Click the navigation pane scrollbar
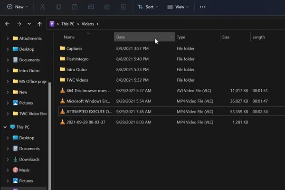The height and width of the screenshot is (190, 285). click(x=49, y=135)
